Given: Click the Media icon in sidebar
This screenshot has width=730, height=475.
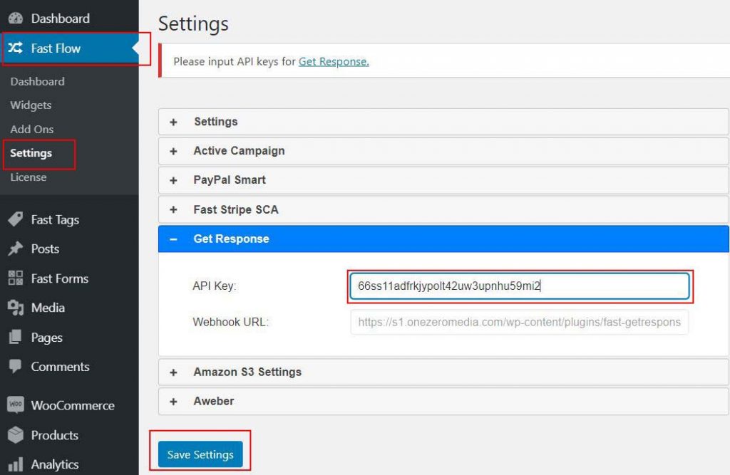Looking at the screenshot, I should pos(16,308).
